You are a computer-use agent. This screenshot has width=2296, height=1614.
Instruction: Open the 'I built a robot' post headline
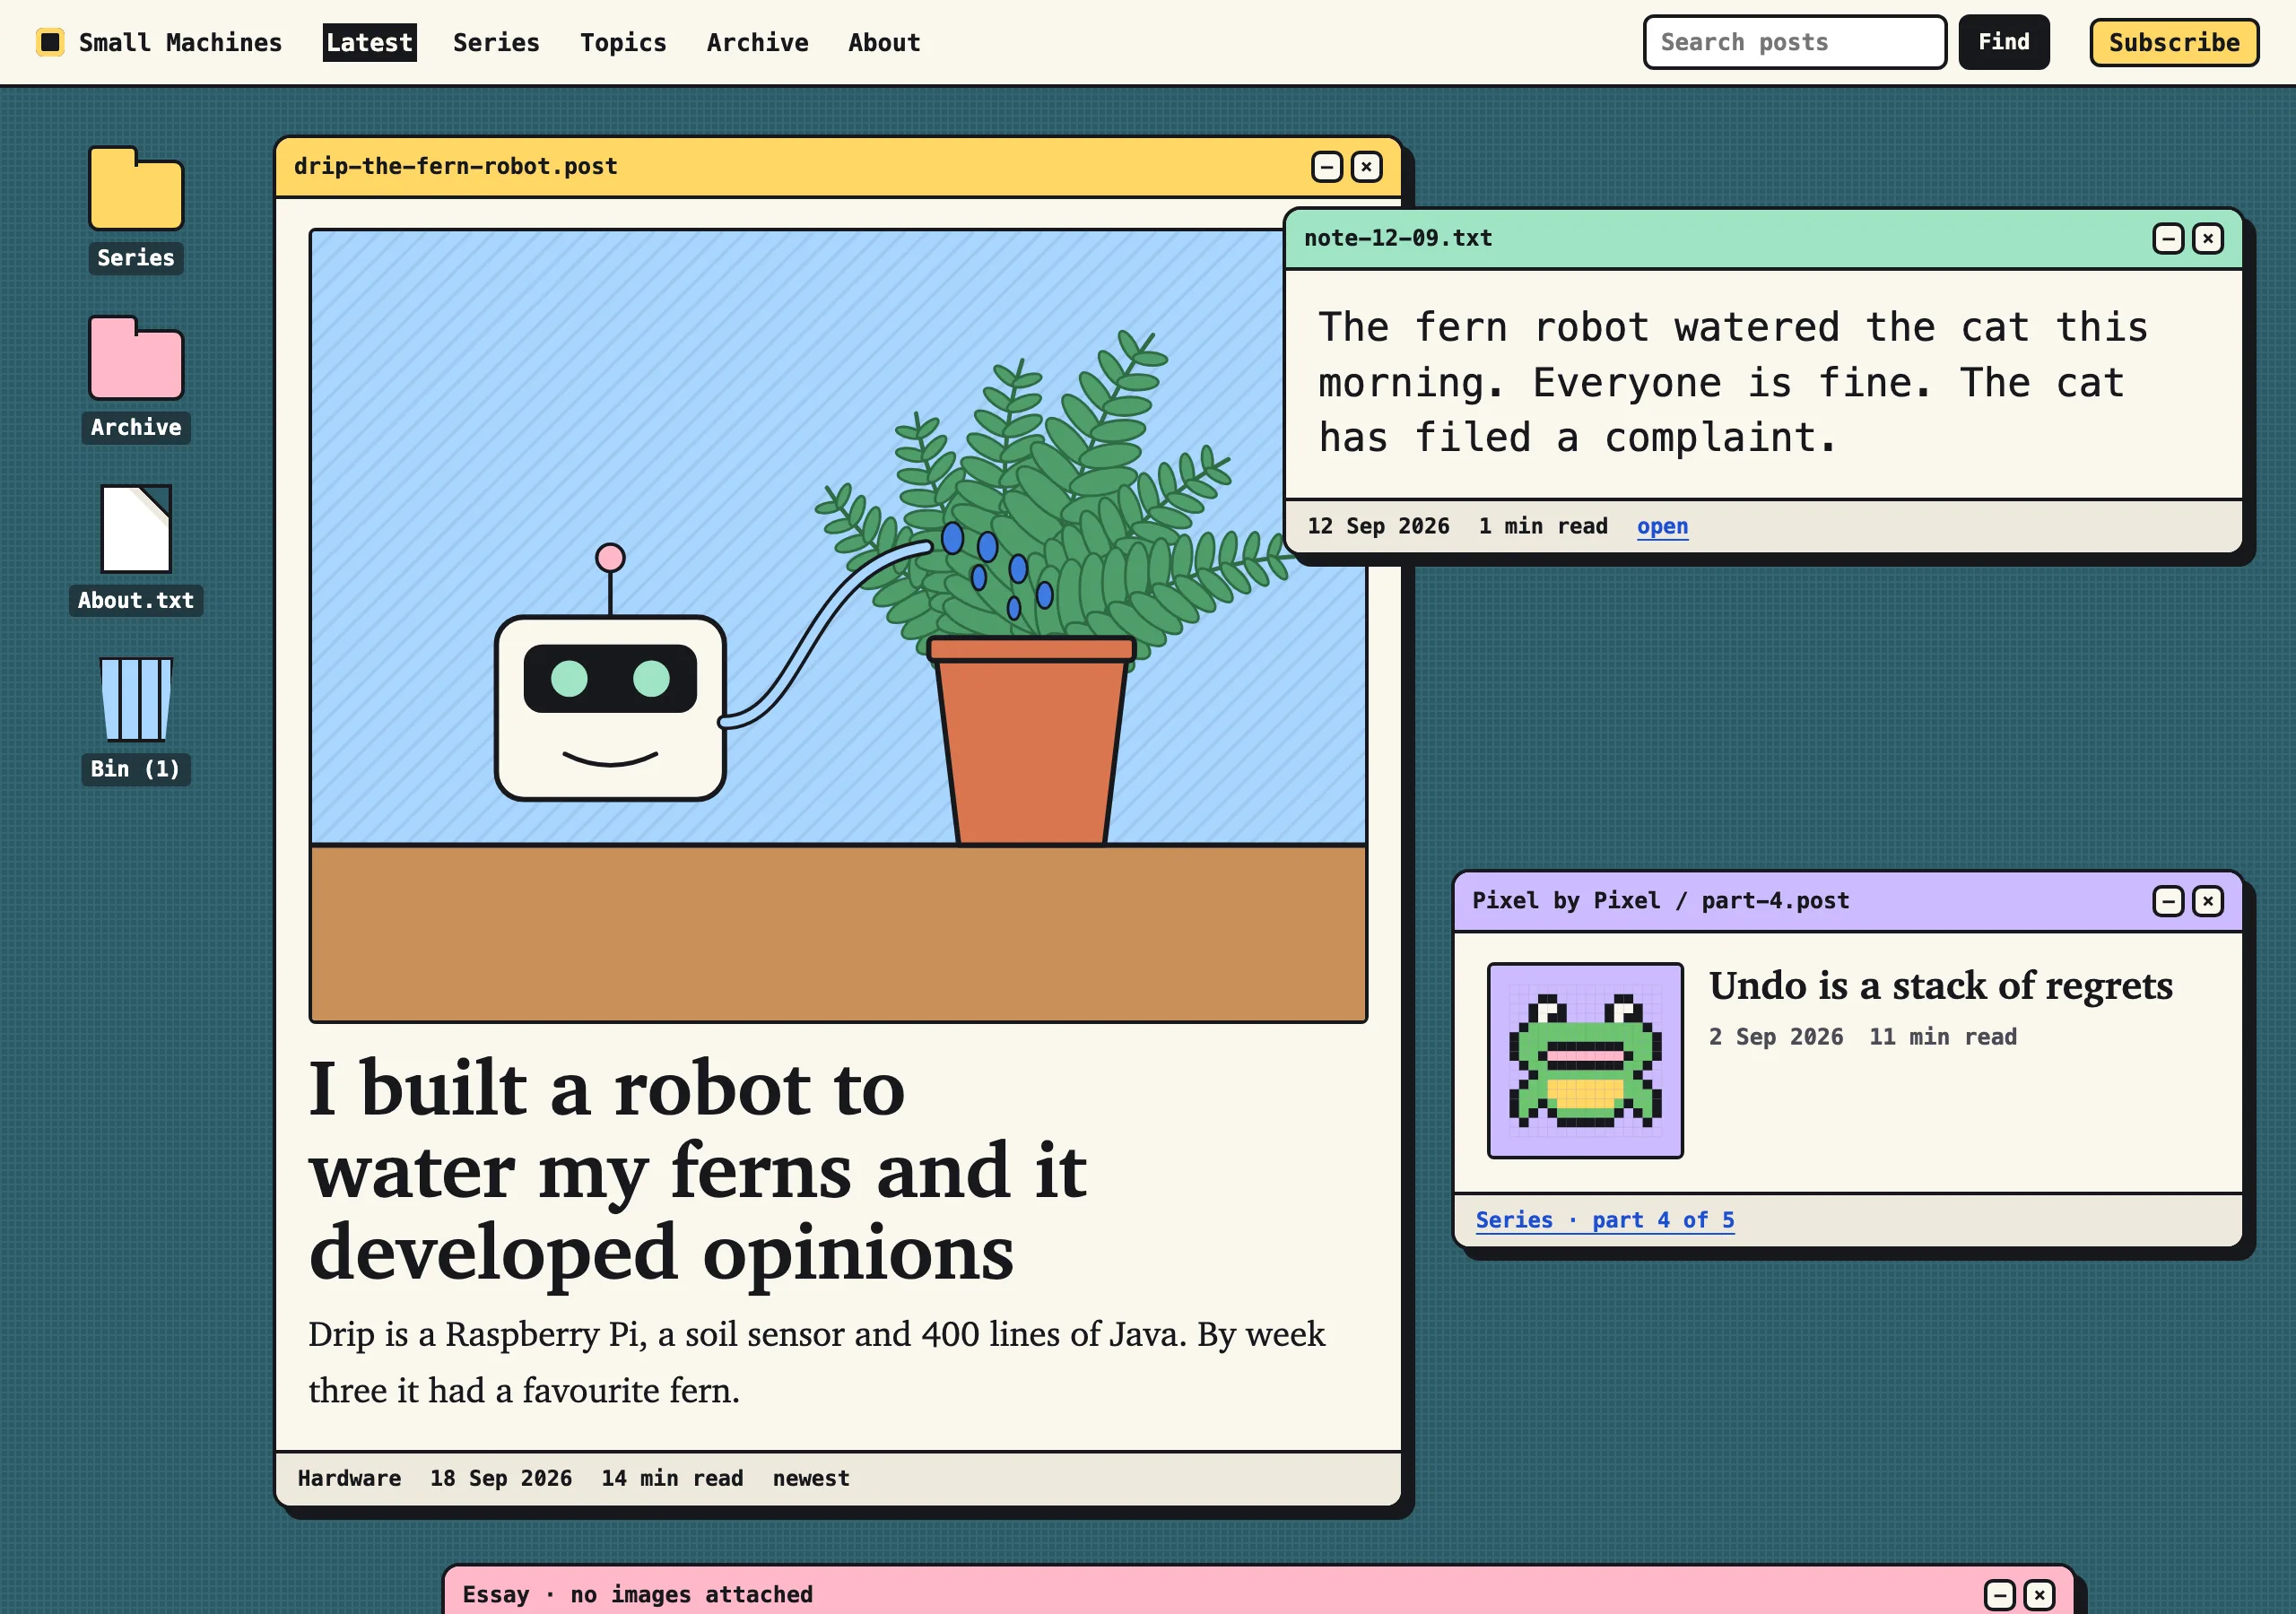pos(697,1170)
